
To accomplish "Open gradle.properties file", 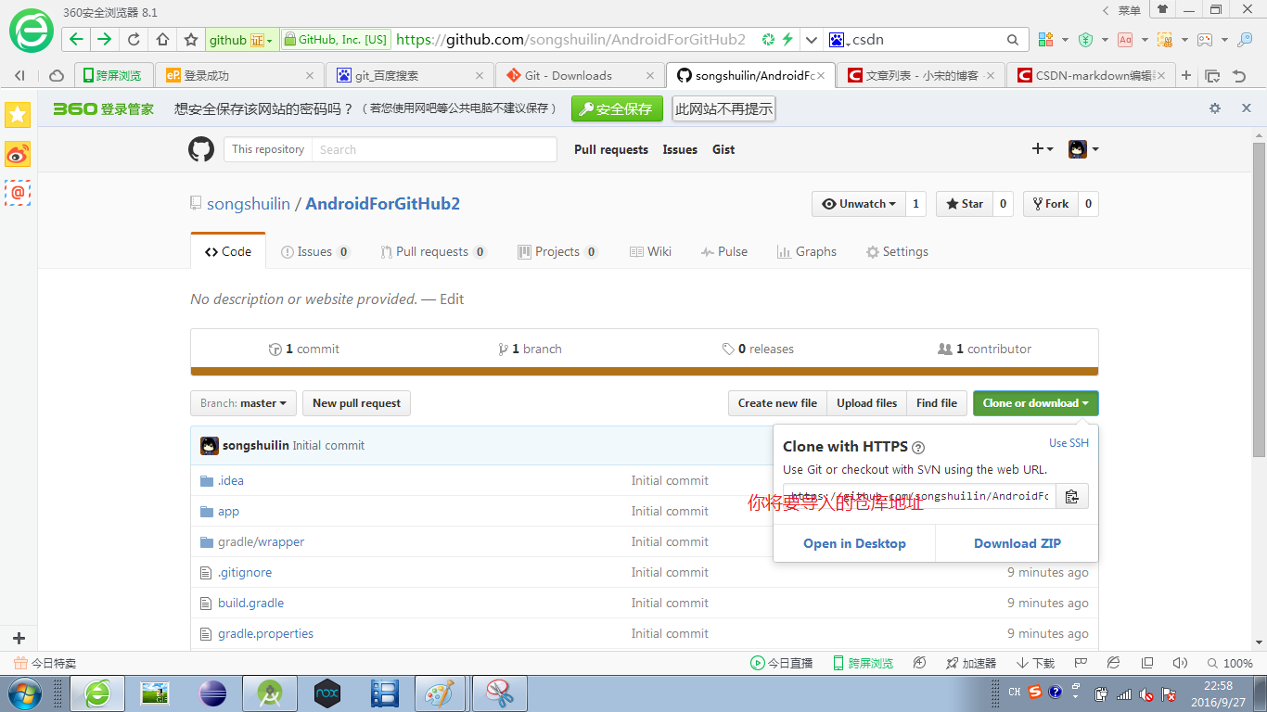I will 265,633.
